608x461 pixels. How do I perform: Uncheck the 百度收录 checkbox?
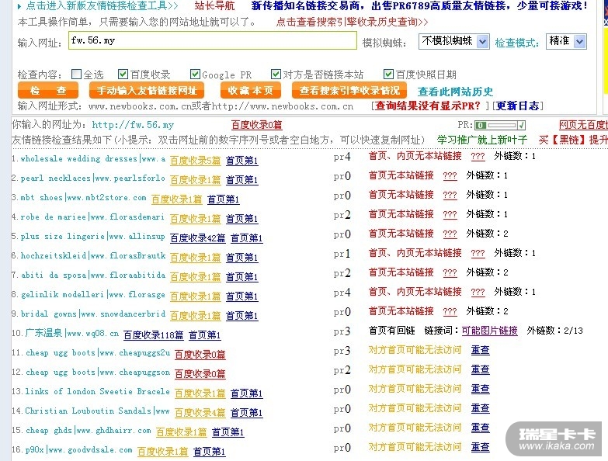point(123,74)
